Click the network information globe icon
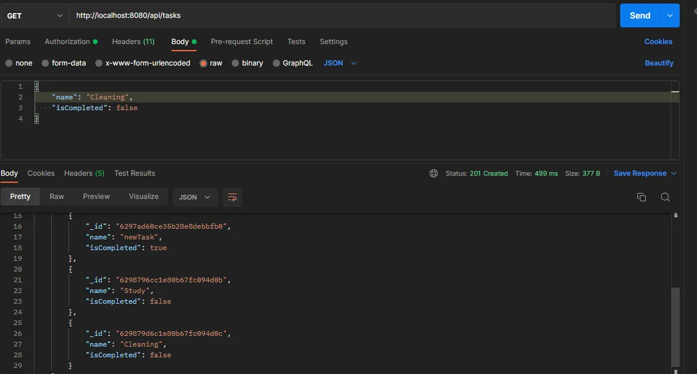The image size is (697, 374). [x=433, y=173]
